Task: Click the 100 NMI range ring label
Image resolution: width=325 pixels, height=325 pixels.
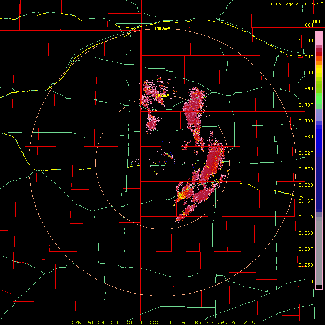Action: click(x=162, y=29)
